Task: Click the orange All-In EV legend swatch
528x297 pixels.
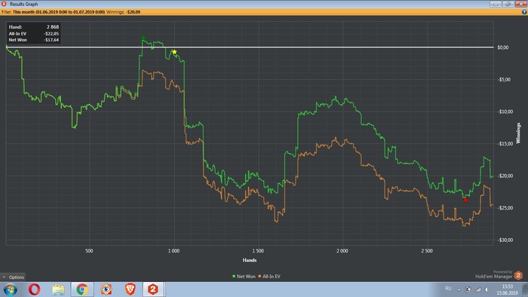Action: 259,276
